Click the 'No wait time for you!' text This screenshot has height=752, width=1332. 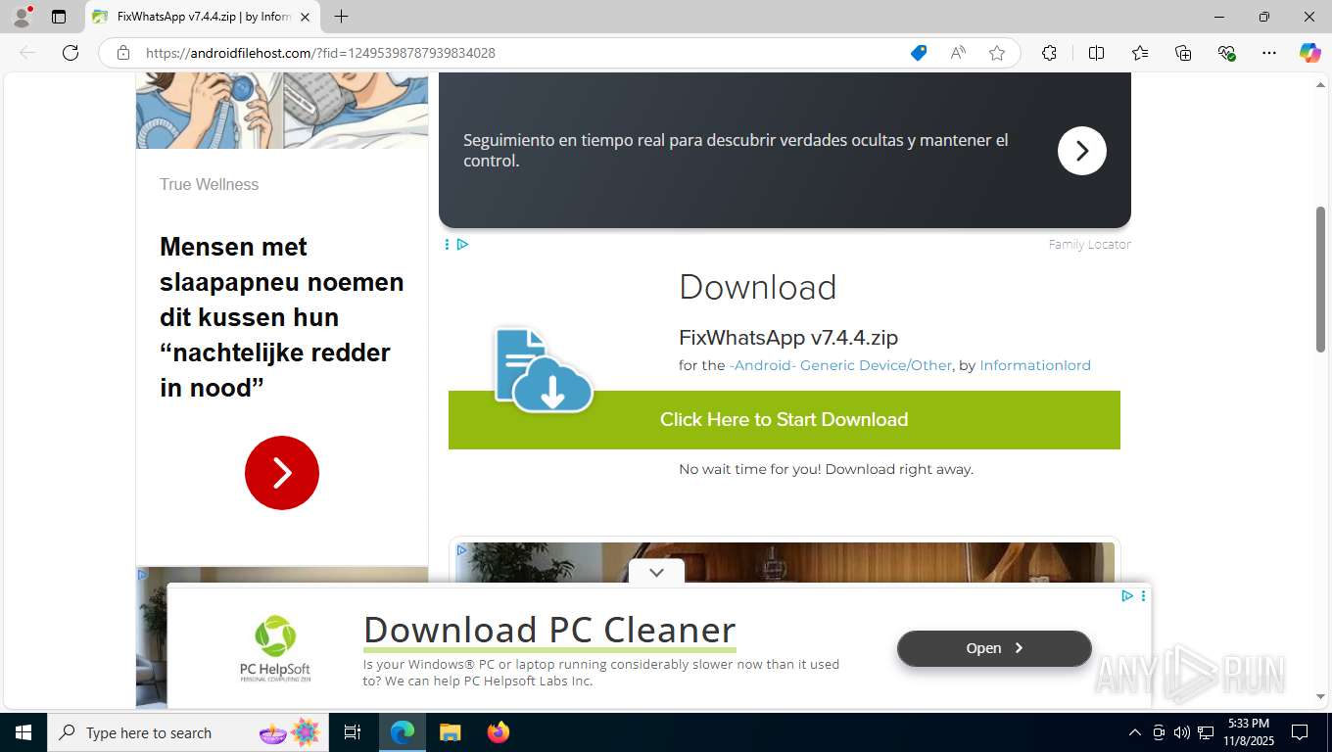pos(826,469)
